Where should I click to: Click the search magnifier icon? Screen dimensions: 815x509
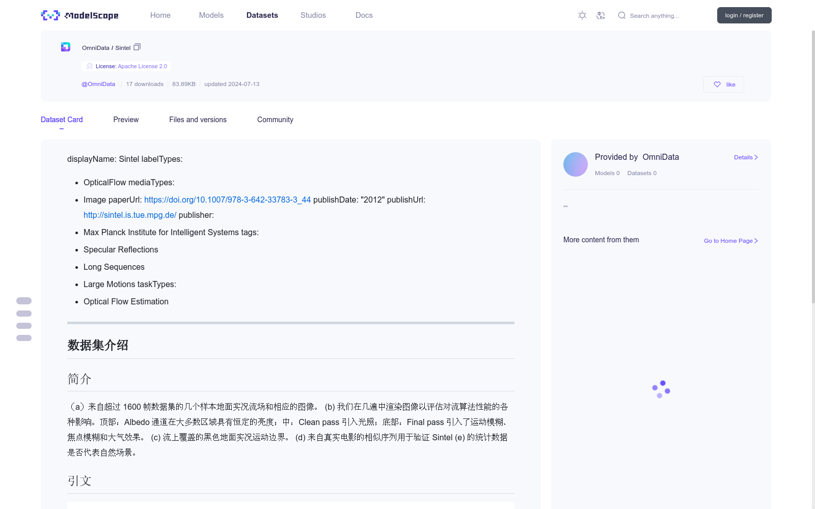click(622, 15)
